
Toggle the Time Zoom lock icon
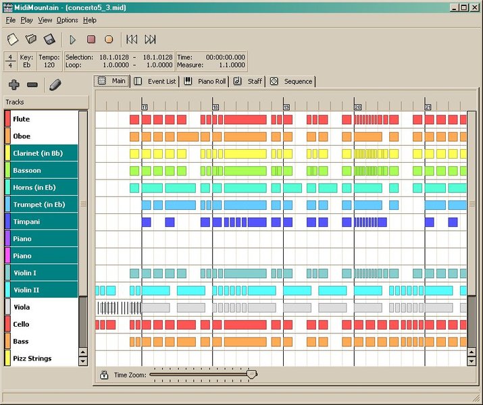(104, 375)
